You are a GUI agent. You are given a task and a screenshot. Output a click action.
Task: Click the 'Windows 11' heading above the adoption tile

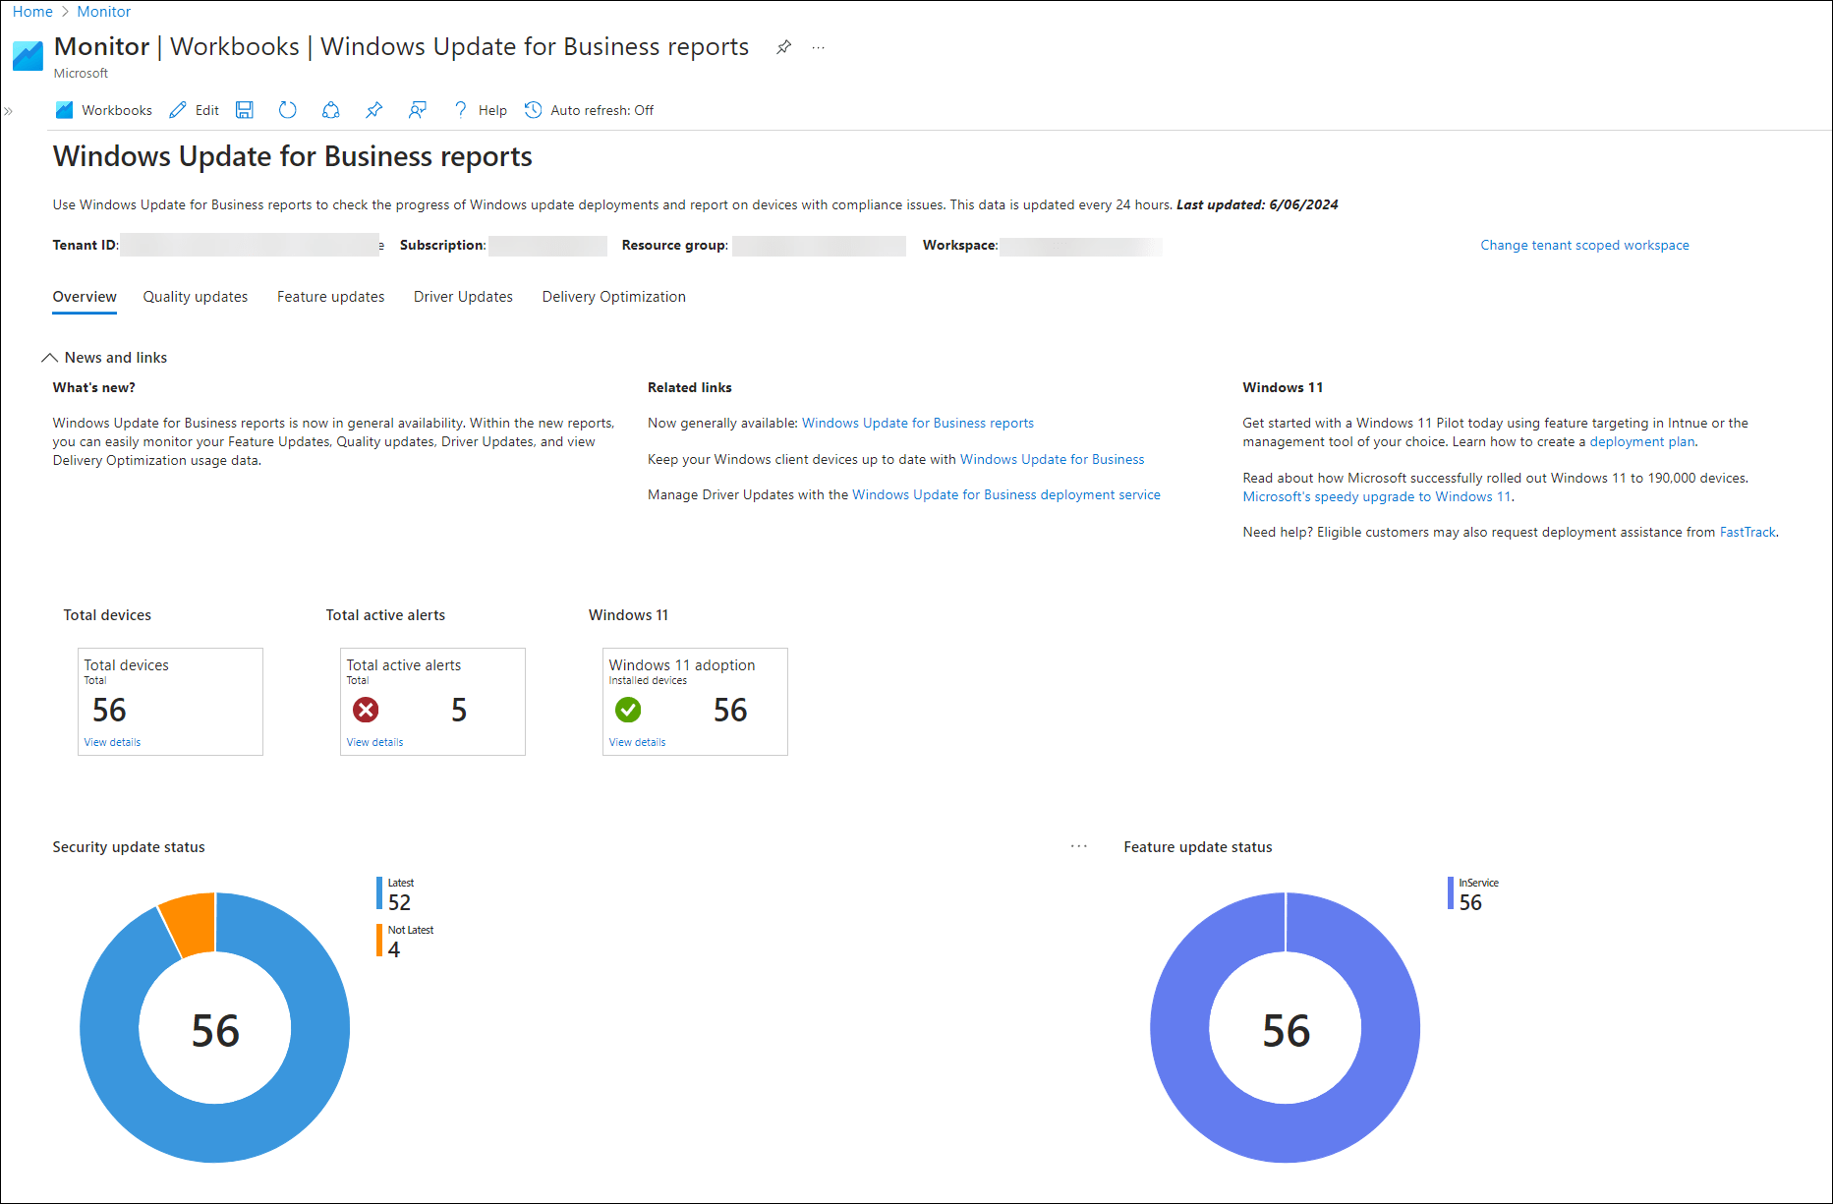coord(628,615)
